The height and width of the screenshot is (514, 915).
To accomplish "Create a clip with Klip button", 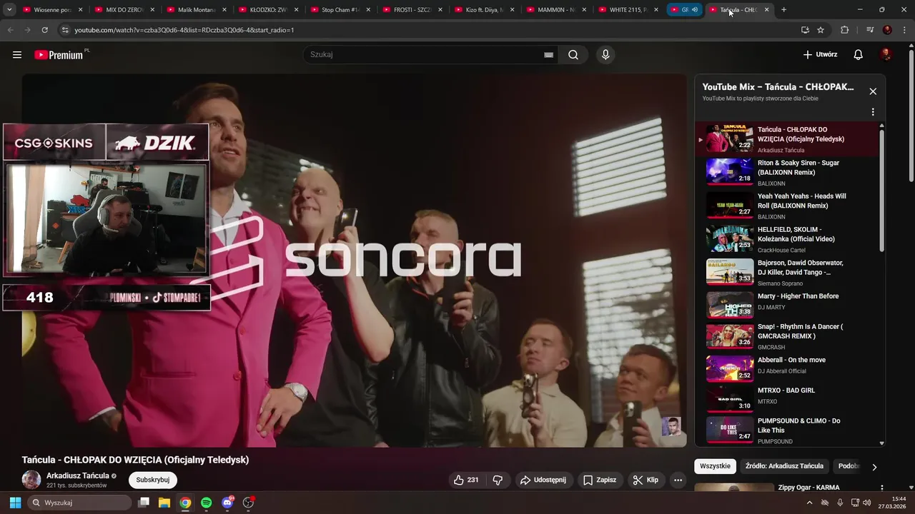I will click(646, 480).
